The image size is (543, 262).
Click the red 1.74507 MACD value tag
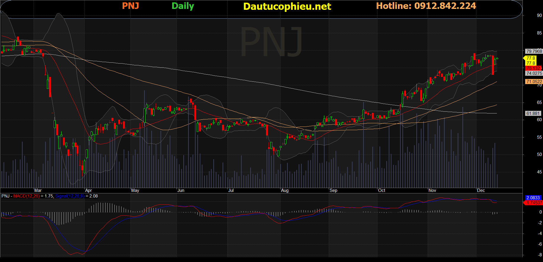(534, 203)
